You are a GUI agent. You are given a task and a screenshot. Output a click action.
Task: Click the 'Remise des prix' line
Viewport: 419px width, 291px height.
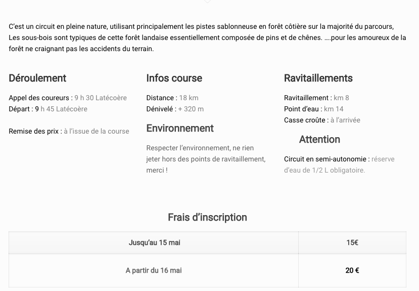[69, 131]
